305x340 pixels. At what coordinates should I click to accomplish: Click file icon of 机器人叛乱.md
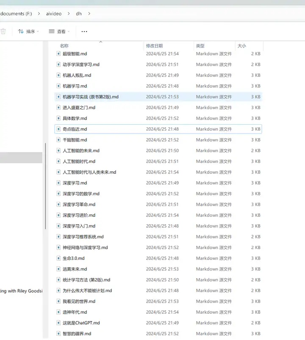tap(58, 75)
